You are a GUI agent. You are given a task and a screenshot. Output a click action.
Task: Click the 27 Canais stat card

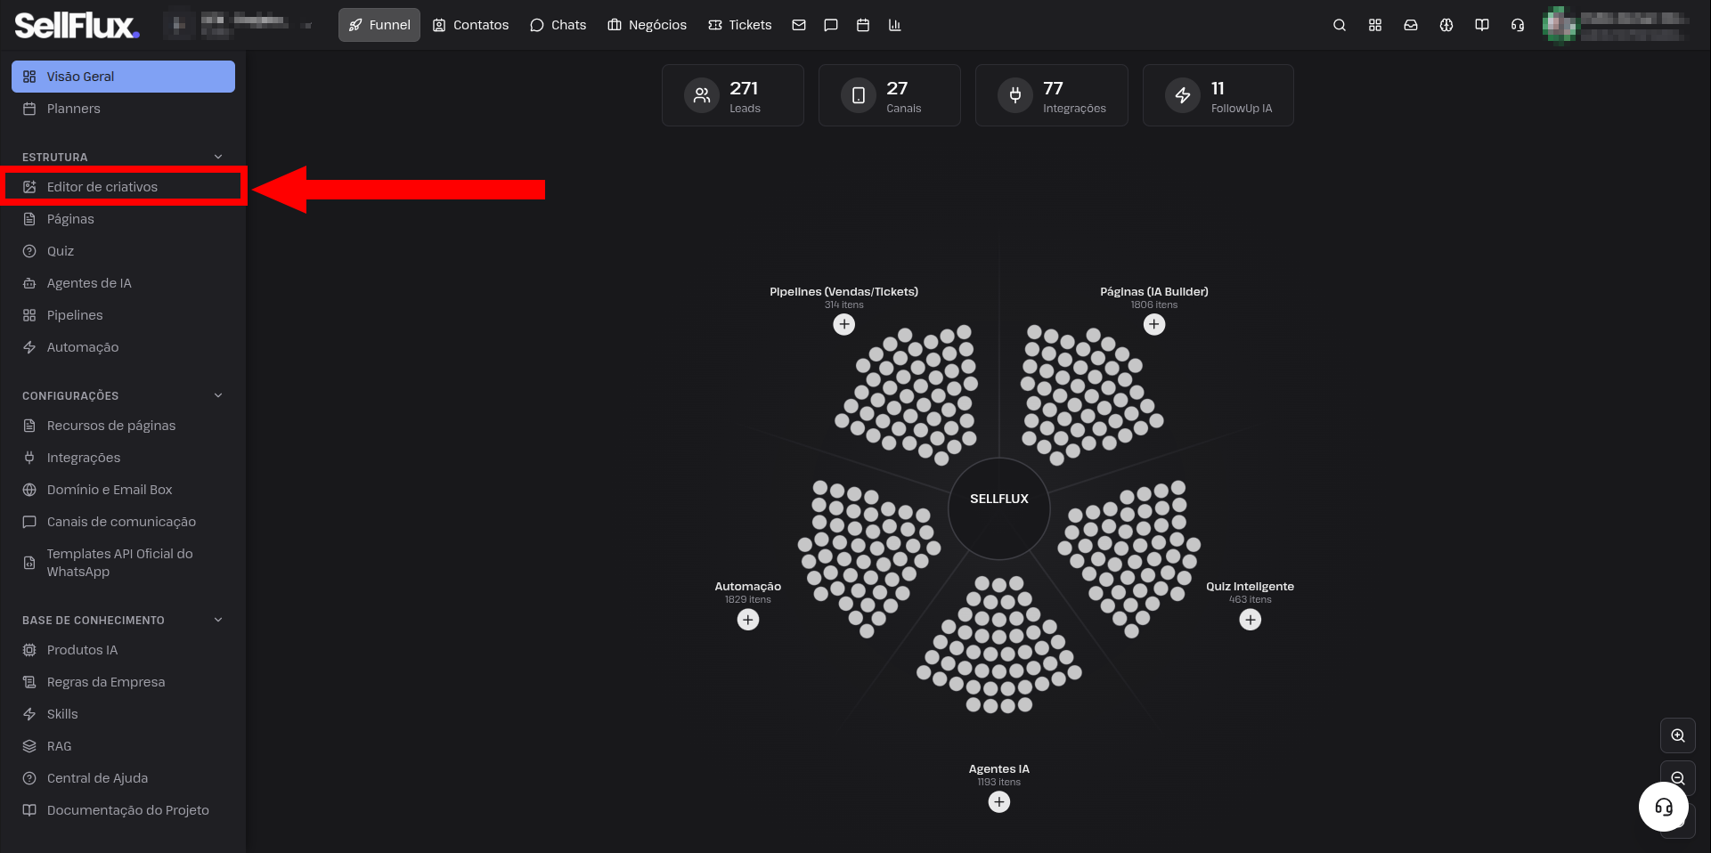point(890,95)
